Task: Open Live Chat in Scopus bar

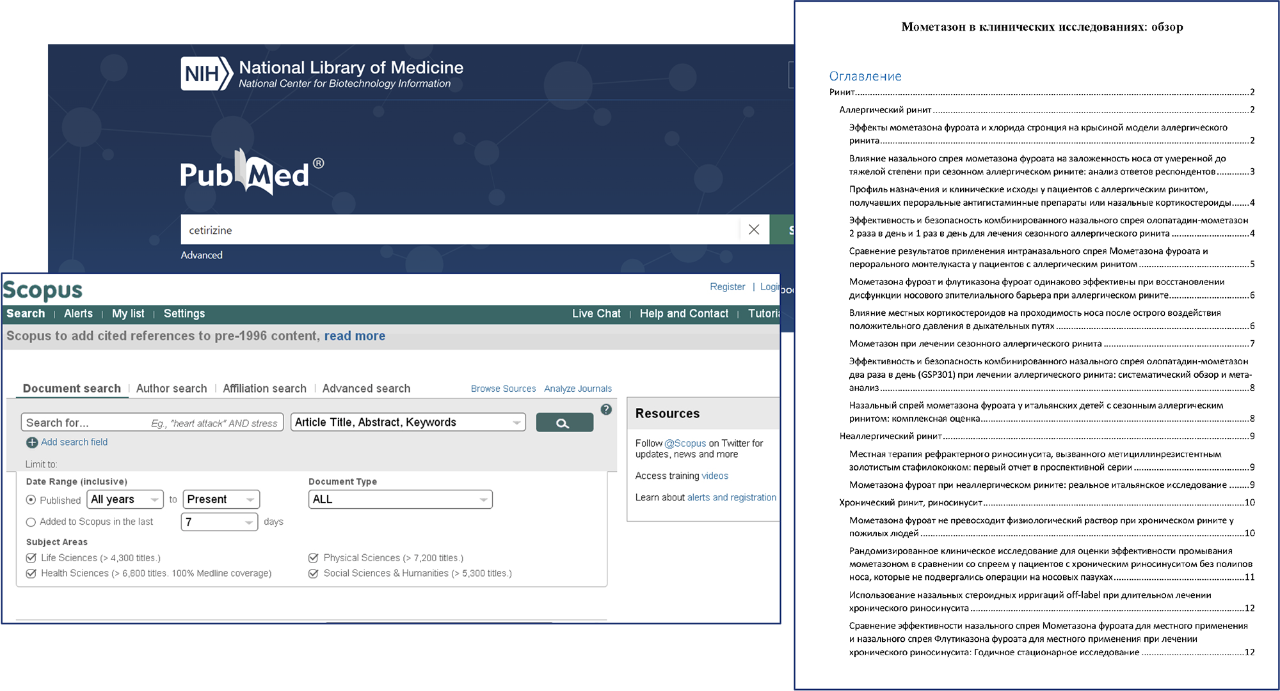Action: click(596, 314)
